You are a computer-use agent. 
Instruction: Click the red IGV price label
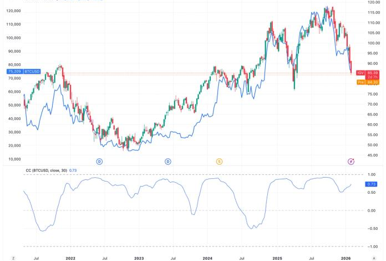coord(360,73)
